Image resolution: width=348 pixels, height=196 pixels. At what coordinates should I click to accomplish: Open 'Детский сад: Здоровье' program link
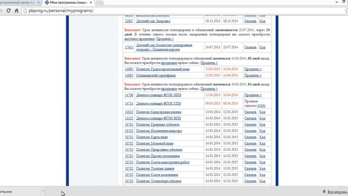(153, 21)
